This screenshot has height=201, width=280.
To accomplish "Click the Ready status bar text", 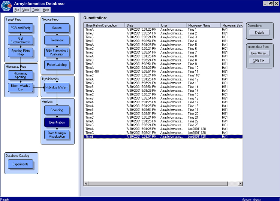I will click(x=4, y=200).
